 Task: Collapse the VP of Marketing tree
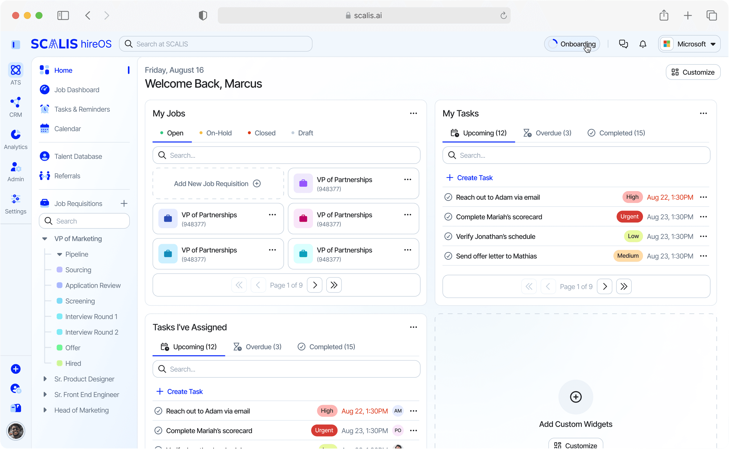pyautogui.click(x=44, y=239)
